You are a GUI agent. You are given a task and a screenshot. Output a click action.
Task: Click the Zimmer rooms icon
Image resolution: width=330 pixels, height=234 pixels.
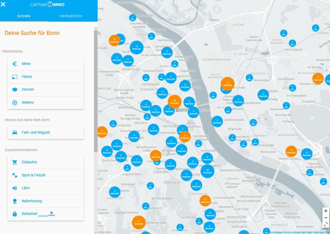click(x=15, y=89)
